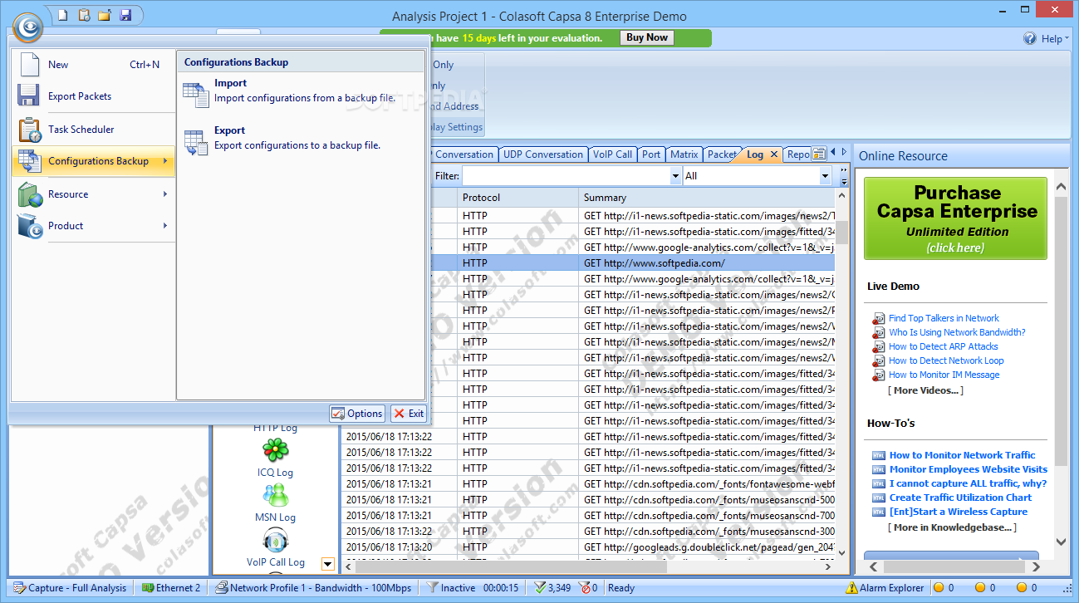Sort by the Summary column header
1079x603 pixels.
[x=706, y=198]
